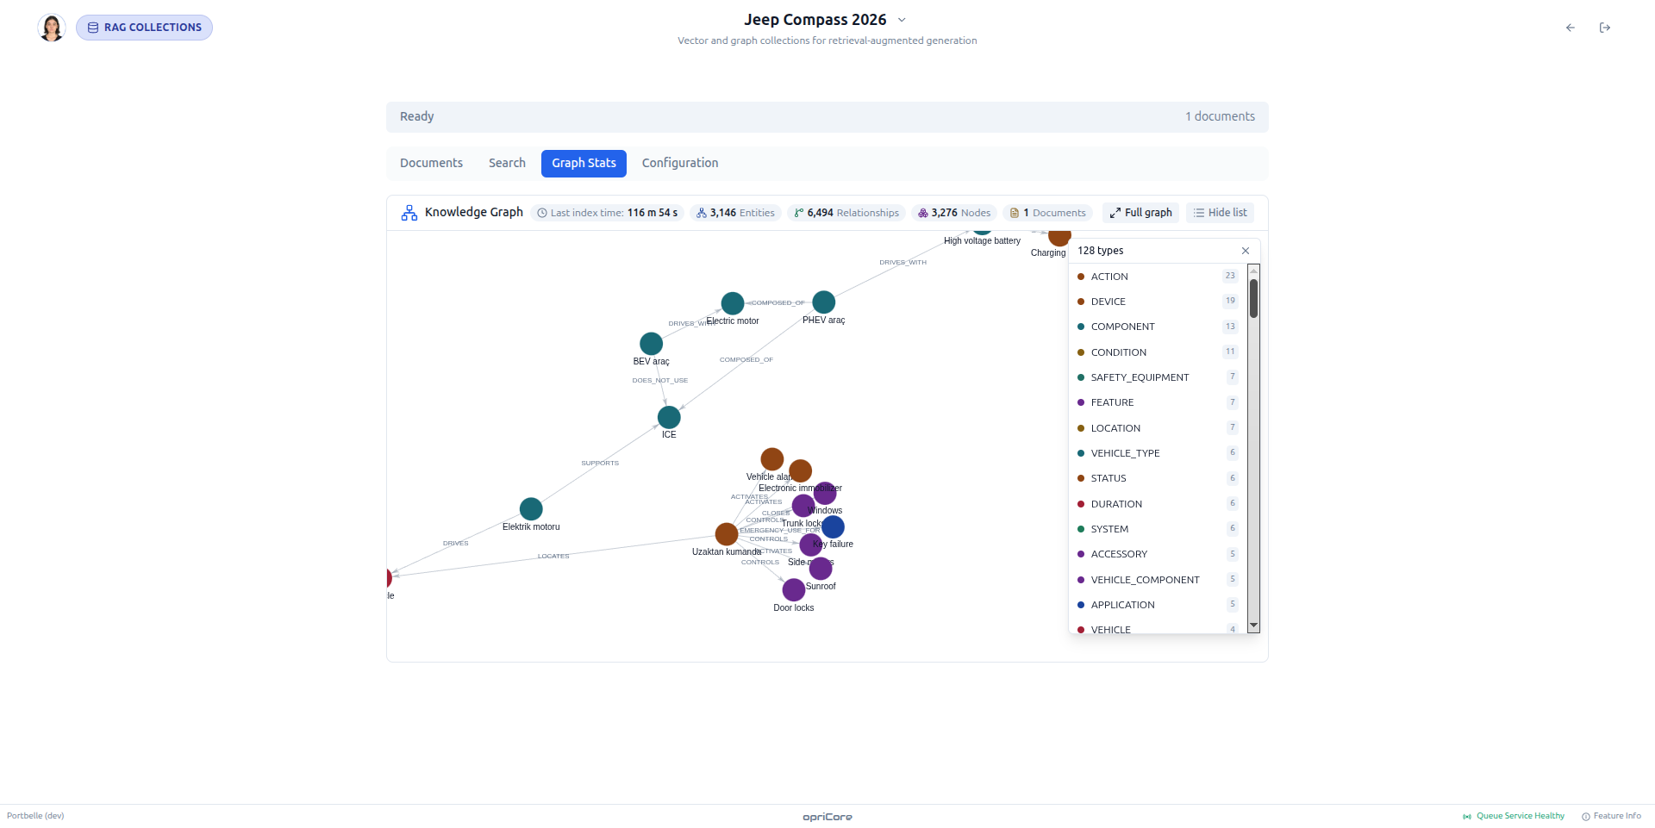The width and height of the screenshot is (1655, 828).
Task: Click the Knowledge Graph network icon
Action: pyautogui.click(x=409, y=213)
